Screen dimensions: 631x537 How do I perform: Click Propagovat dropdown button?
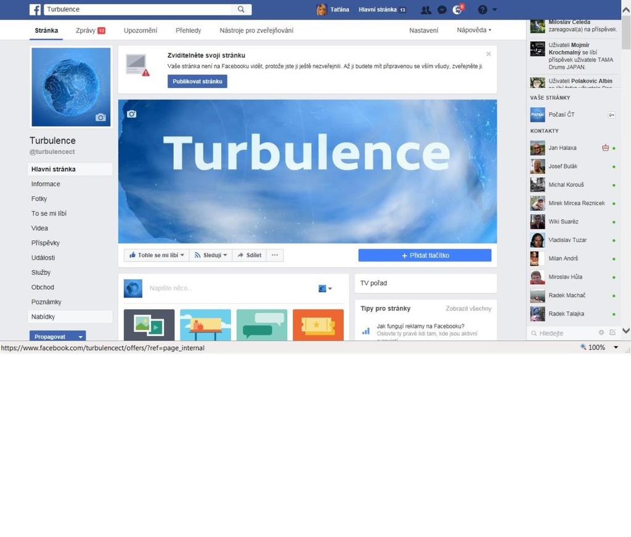pyautogui.click(x=57, y=336)
